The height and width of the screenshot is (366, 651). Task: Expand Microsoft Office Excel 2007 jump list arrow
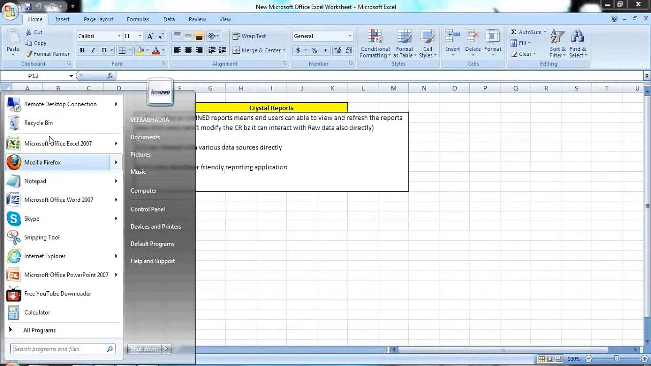tap(116, 143)
